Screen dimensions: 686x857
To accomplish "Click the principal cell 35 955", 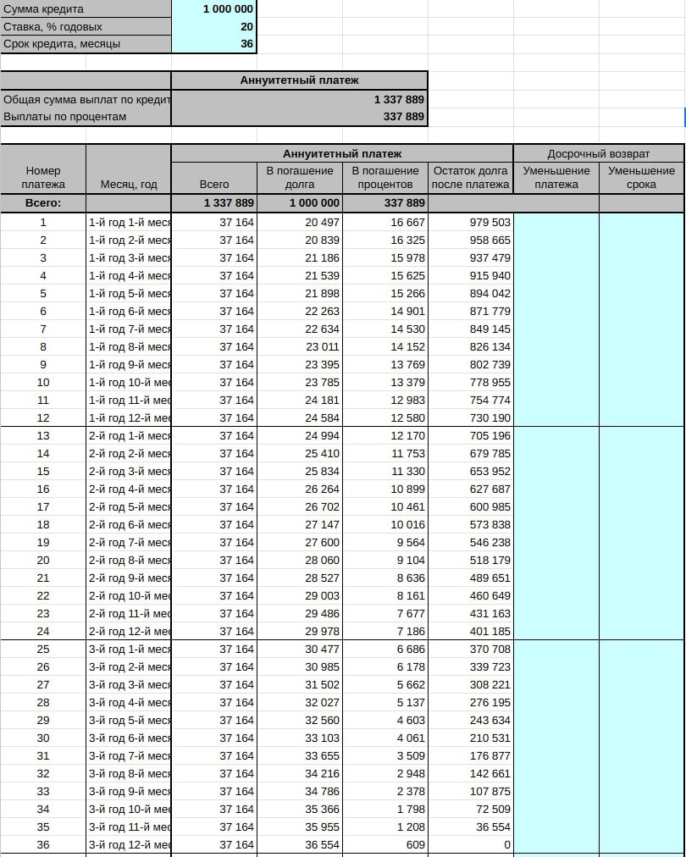I will pyautogui.click(x=300, y=827).
